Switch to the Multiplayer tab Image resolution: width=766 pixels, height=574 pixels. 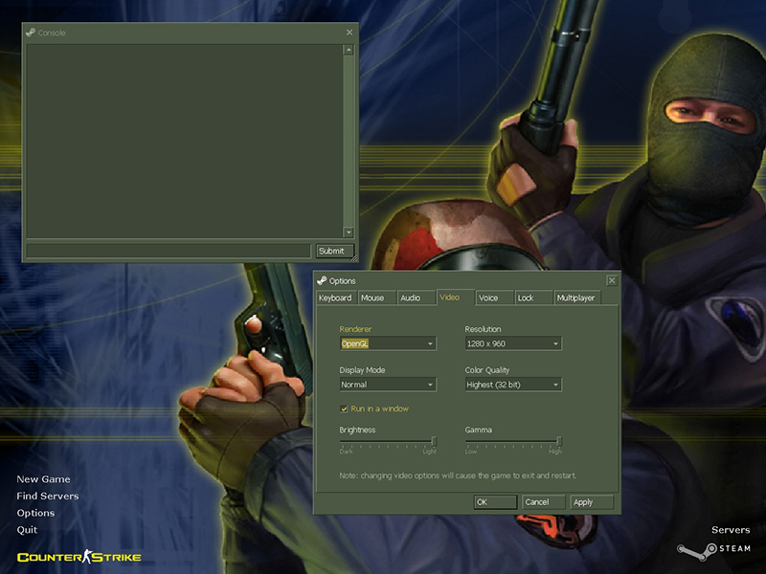[x=577, y=298]
